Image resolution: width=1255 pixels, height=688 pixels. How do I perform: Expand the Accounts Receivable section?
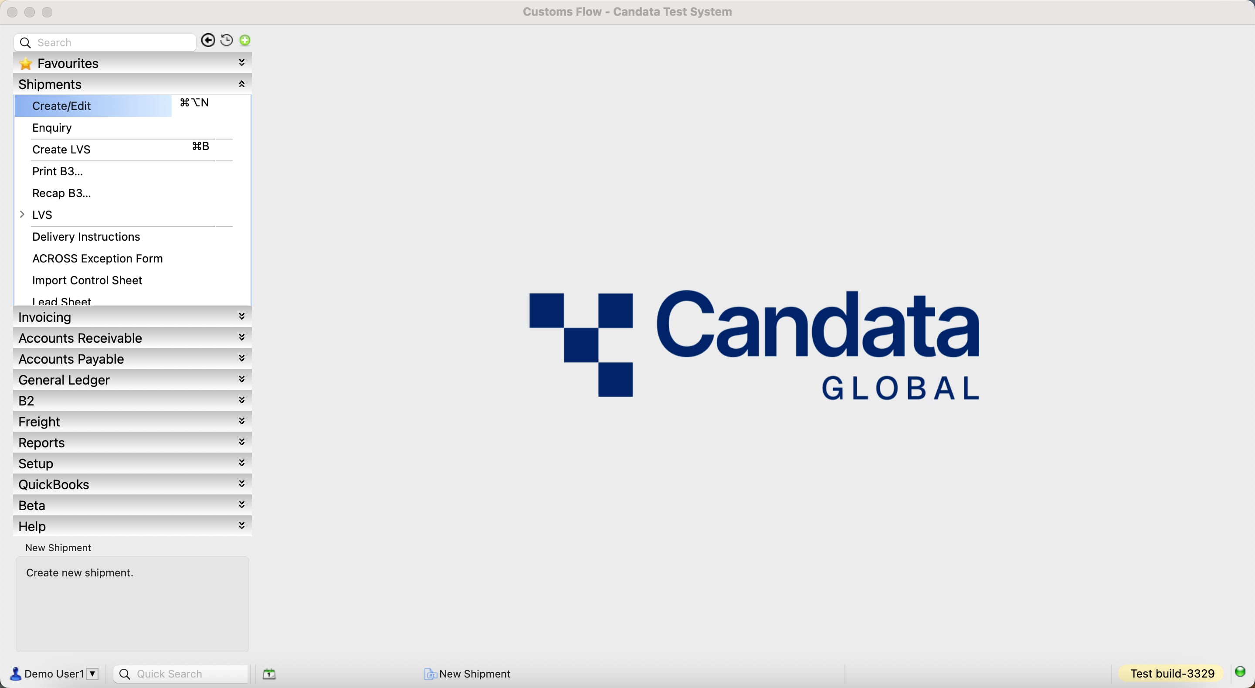point(242,337)
